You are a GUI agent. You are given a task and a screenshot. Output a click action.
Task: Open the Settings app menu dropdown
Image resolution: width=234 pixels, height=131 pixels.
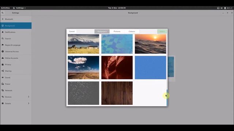pos(19,8)
